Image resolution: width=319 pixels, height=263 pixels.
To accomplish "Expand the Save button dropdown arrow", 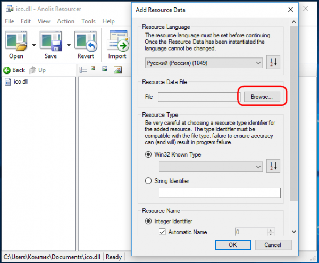I will tap(69, 45).
